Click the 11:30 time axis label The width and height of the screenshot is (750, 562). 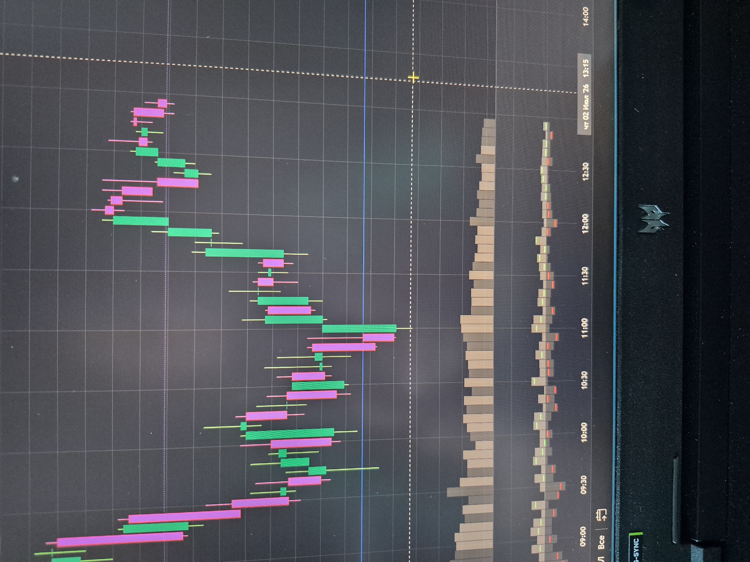point(585,276)
